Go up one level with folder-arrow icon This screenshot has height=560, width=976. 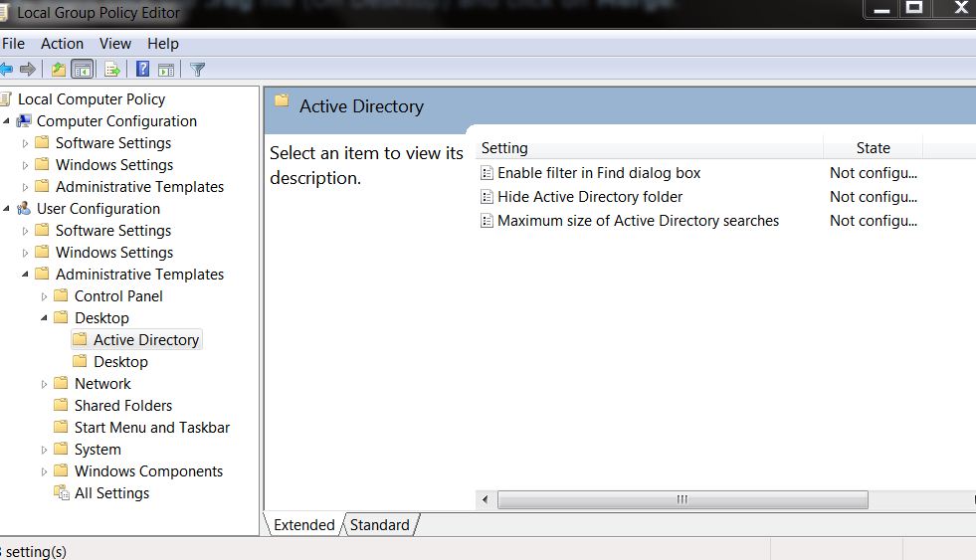[59, 69]
